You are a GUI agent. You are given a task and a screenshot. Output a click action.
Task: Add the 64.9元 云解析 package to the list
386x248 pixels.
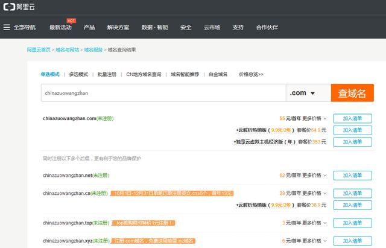point(352,130)
